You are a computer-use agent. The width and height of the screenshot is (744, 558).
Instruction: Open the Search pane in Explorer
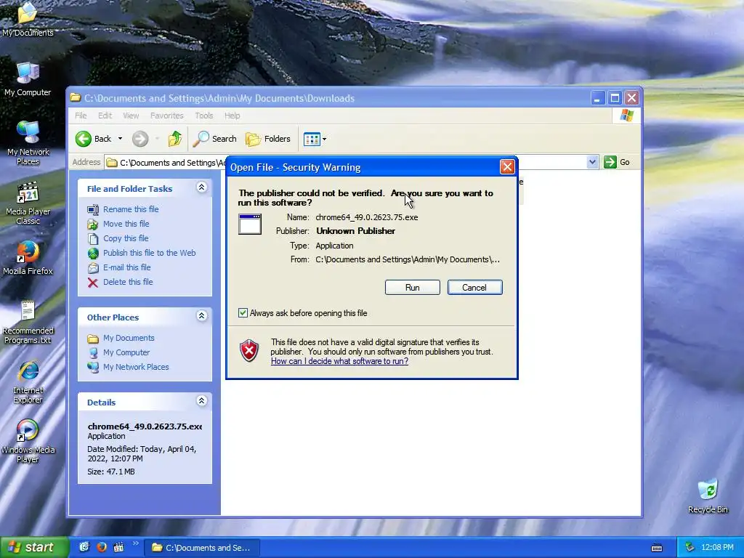(214, 139)
